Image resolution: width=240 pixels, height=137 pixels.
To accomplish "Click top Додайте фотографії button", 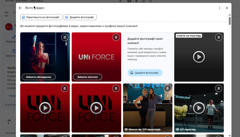I will click(x=80, y=17).
